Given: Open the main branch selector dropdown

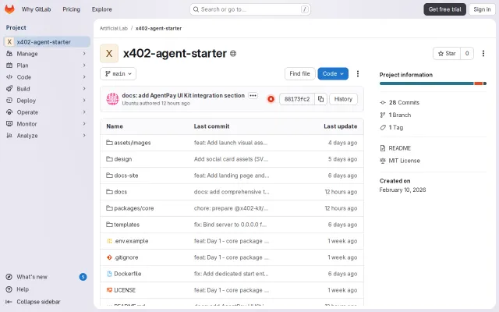Looking at the screenshot, I should (118, 74).
